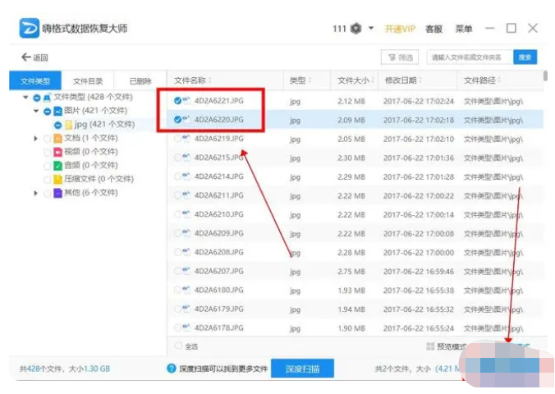The width and height of the screenshot is (555, 394).
Task: Collapse the 图片 tree node
Action: point(36,111)
